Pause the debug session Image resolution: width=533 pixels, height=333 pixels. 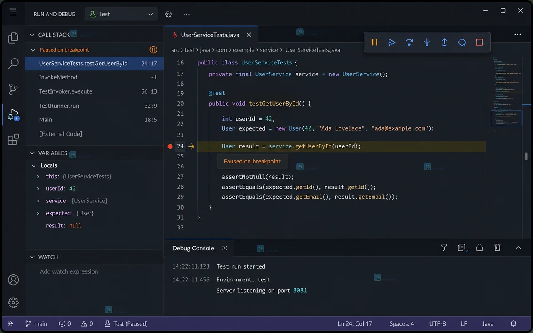point(374,42)
